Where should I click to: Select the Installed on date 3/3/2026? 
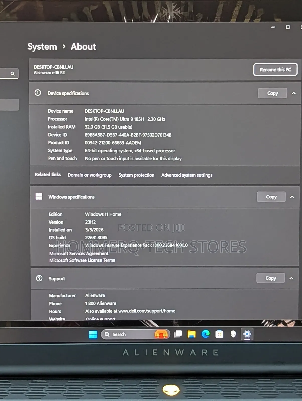click(x=94, y=230)
